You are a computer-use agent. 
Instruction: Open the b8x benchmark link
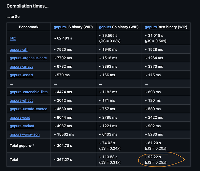pos(13,38)
